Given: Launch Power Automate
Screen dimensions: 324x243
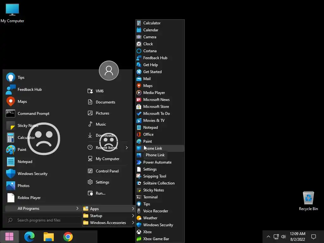Looking at the screenshot, I should tap(160, 162).
